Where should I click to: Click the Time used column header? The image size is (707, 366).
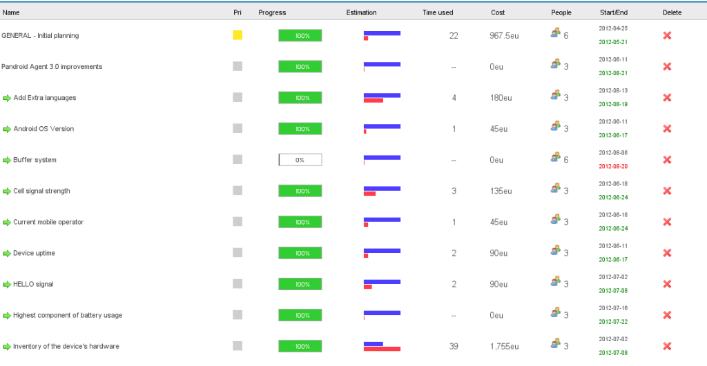coord(437,12)
